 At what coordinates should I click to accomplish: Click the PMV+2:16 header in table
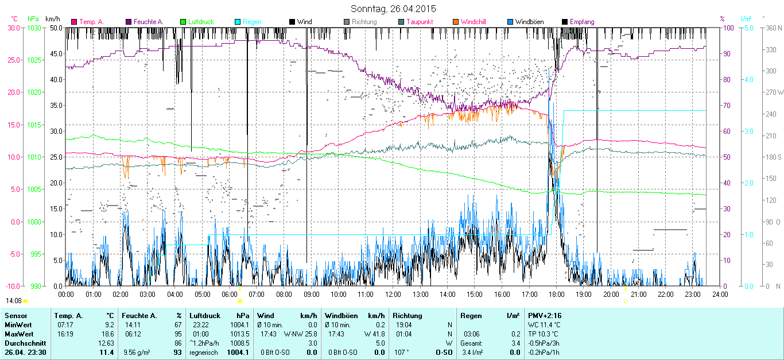point(545,315)
